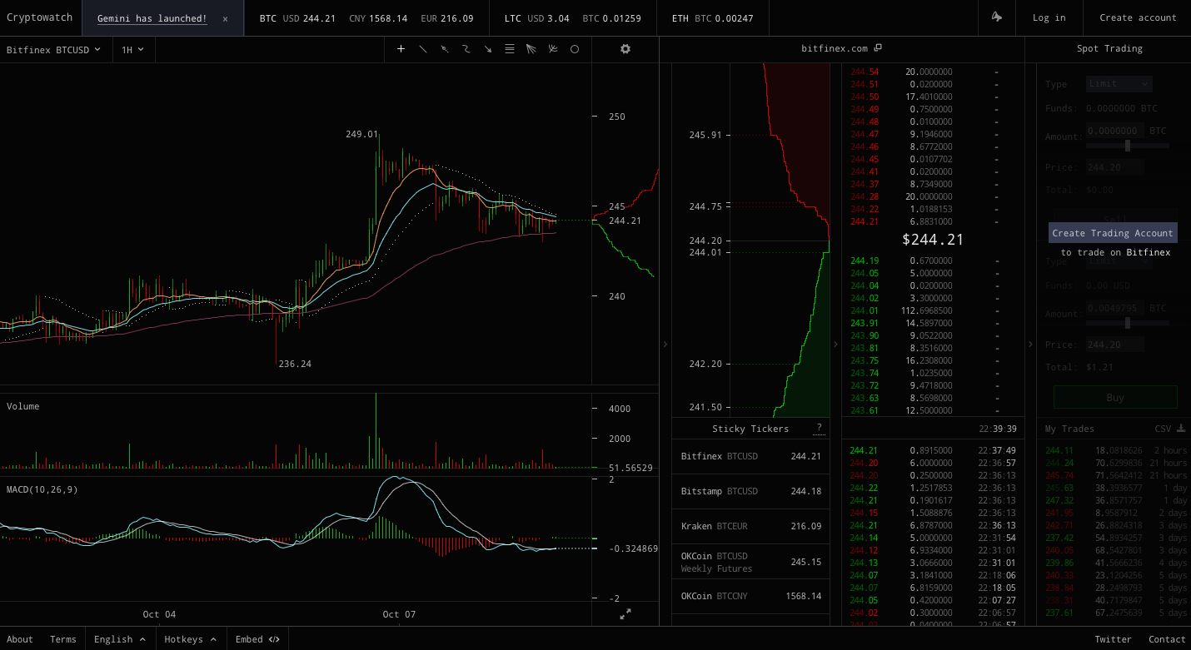The height and width of the screenshot is (650, 1191).
Task: Open the Terms page
Action: pos(63,639)
